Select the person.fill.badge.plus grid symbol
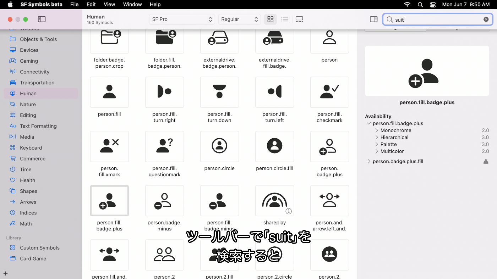Screen dimensions: 497x279 coord(109,201)
